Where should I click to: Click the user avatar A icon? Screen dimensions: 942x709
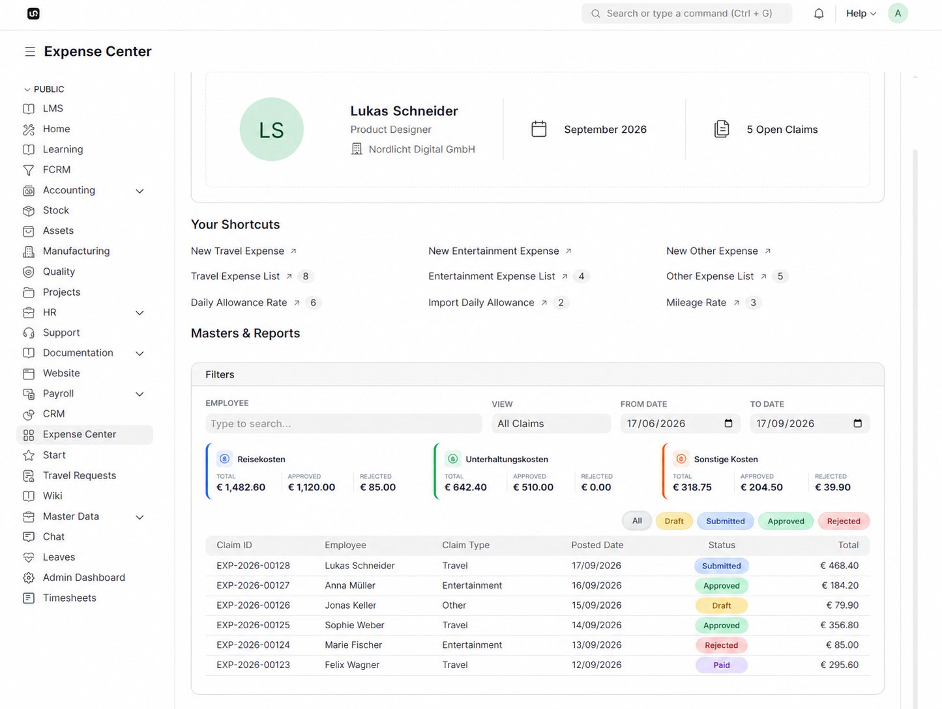pyautogui.click(x=898, y=13)
